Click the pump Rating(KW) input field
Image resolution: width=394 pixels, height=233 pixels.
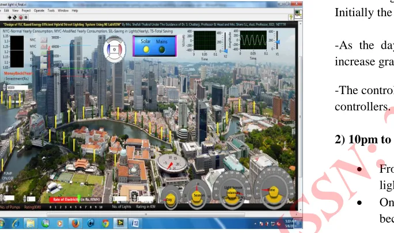coord(31,199)
